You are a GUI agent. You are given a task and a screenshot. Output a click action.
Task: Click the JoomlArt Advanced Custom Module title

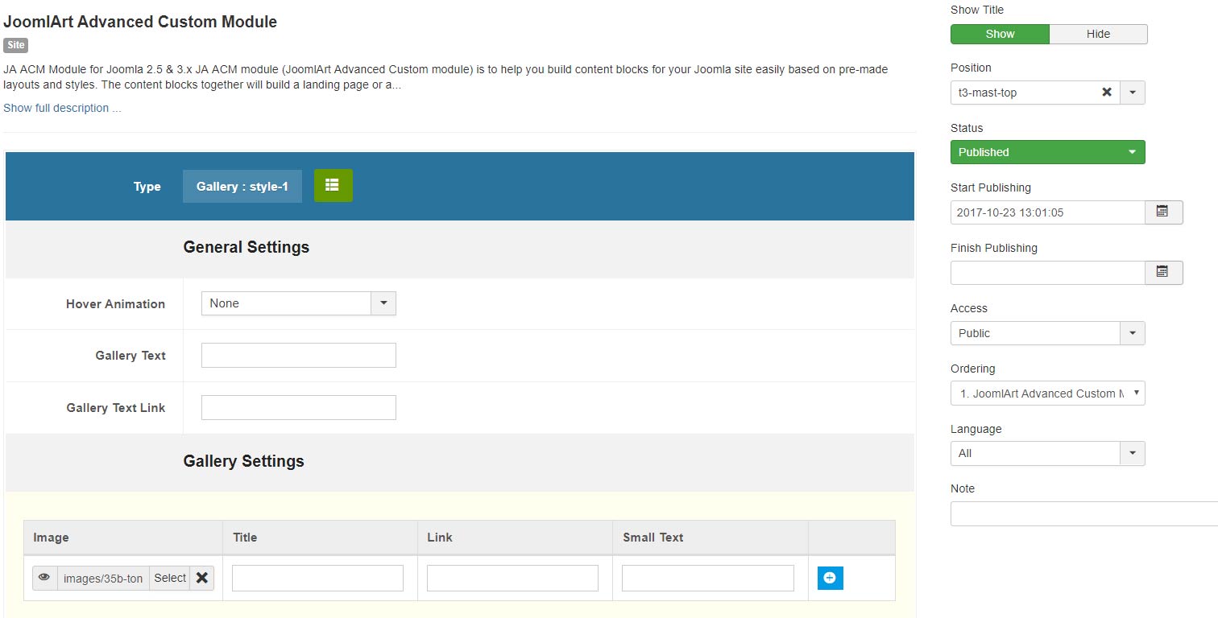(x=140, y=22)
